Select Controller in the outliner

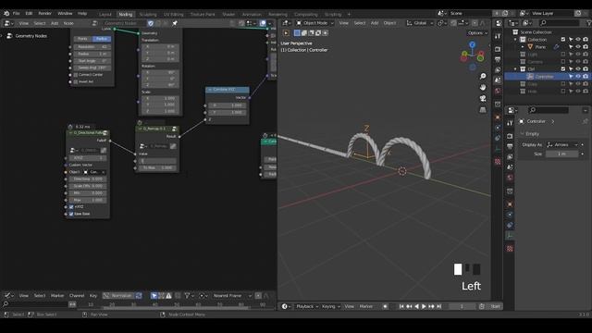545,76
